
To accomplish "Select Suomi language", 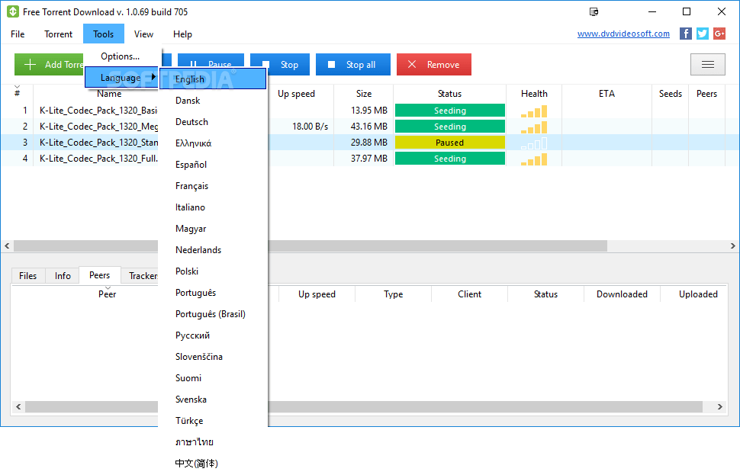I will tap(213, 378).
